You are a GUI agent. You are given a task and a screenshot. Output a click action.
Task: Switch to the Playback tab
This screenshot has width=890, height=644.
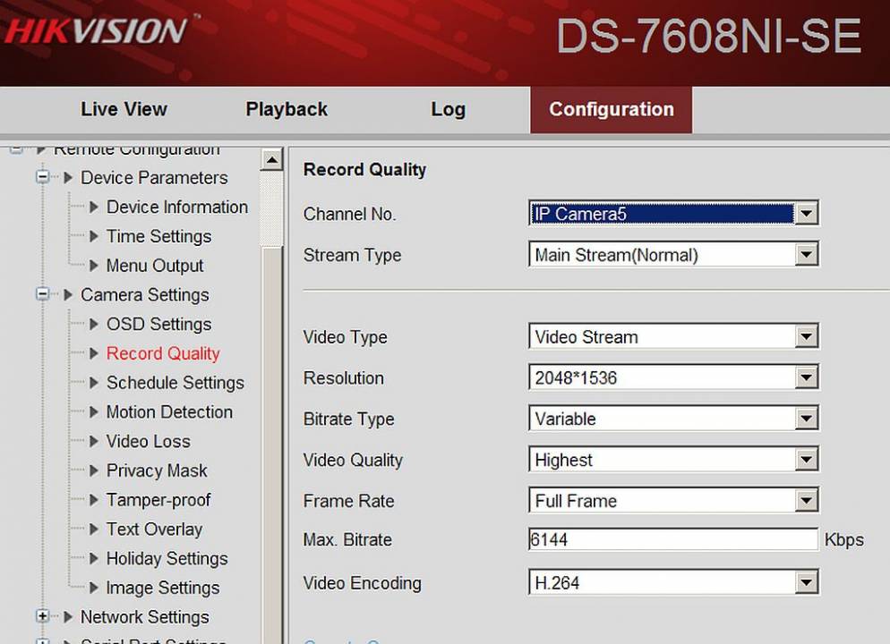pos(287,109)
